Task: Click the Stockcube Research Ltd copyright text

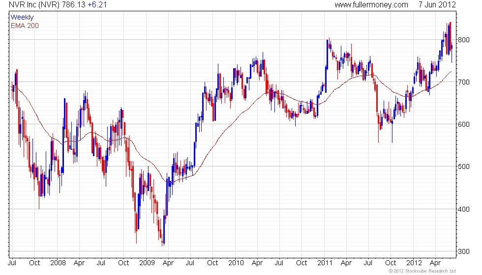Action: tap(422, 271)
